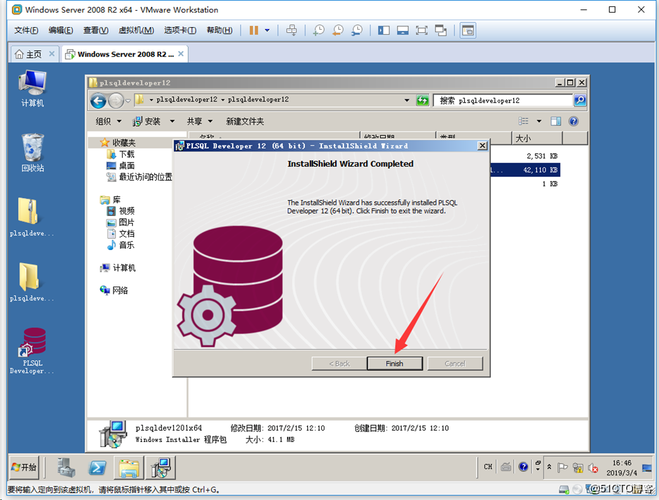Select the zipped plsqldeve archive on desktop

point(32,218)
